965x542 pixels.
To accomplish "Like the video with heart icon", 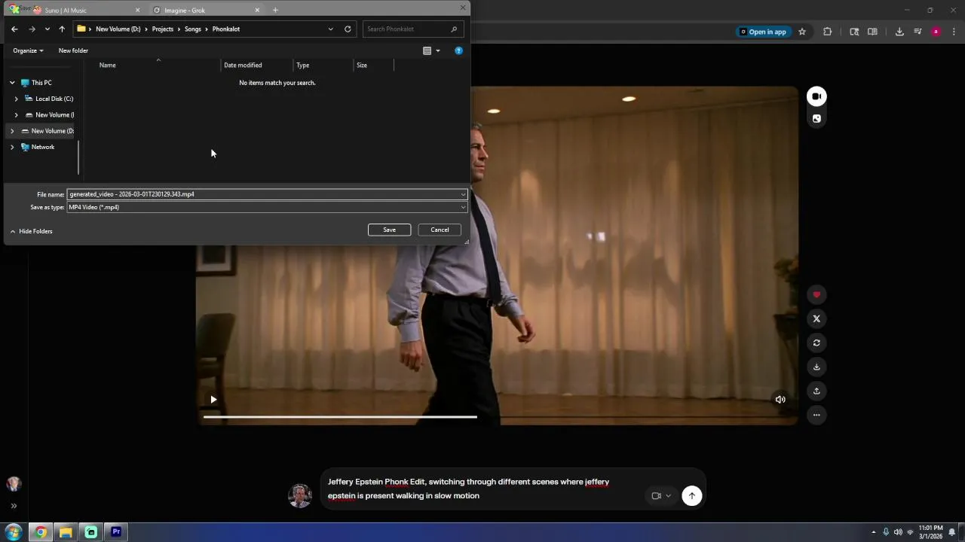I will 816,294.
